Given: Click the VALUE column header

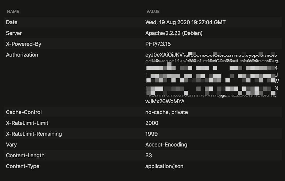Looking at the screenshot, I should (153, 11).
